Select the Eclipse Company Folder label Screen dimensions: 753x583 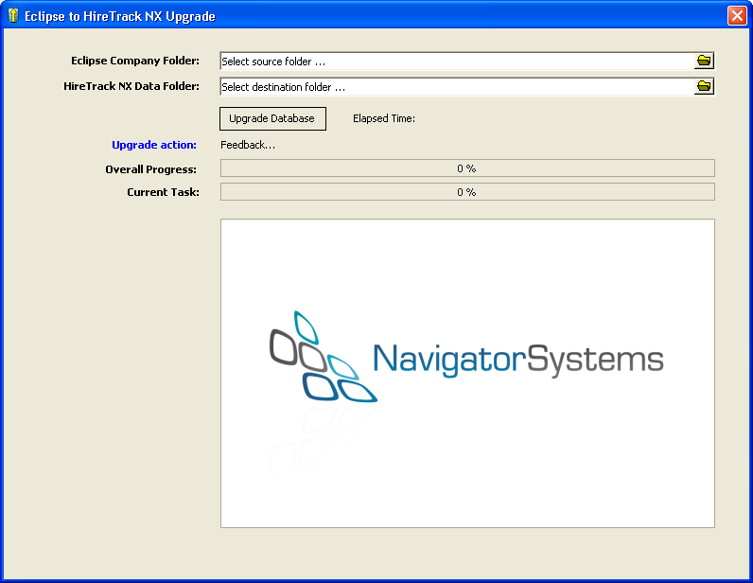(135, 61)
